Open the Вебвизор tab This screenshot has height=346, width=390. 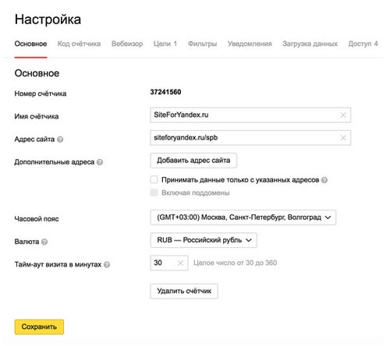click(127, 44)
